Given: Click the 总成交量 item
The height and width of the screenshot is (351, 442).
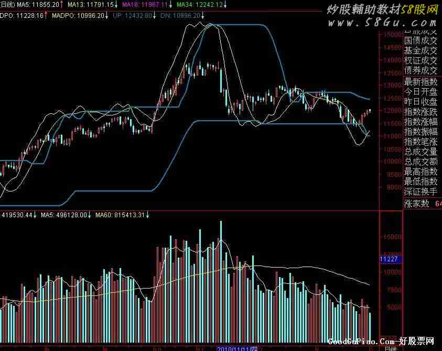Looking at the screenshot, I should click(x=420, y=152).
